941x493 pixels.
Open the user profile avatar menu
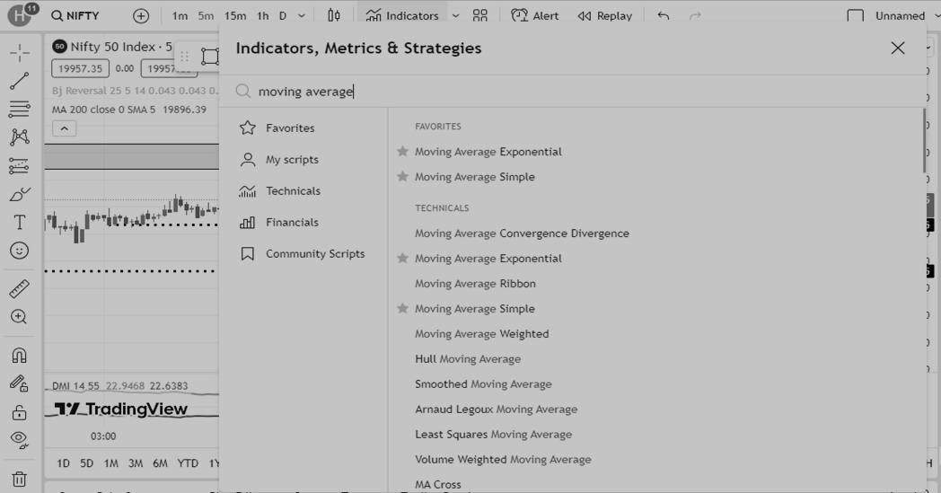(19, 15)
